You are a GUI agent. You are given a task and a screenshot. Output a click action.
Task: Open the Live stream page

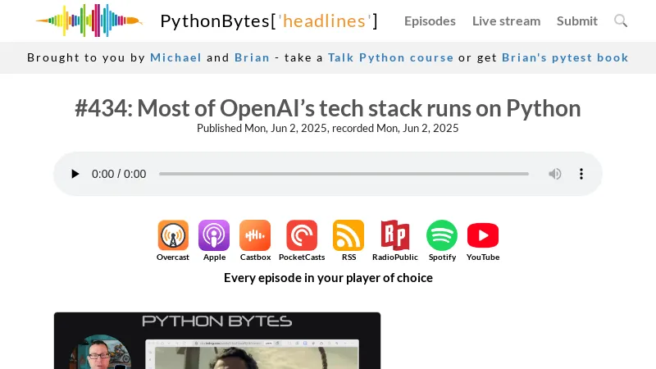[506, 20]
